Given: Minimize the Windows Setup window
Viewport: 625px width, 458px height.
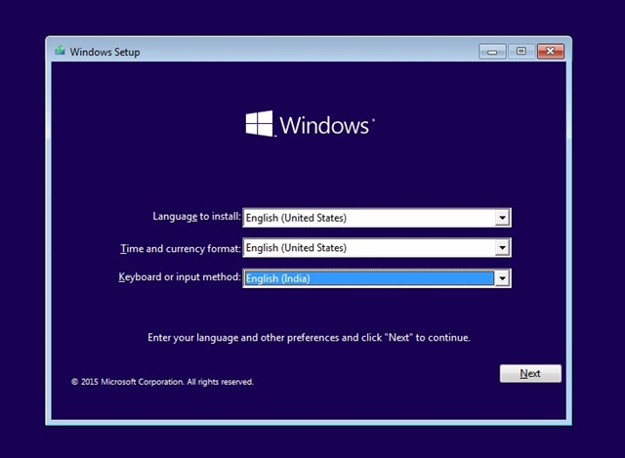Looking at the screenshot, I should pos(492,52).
